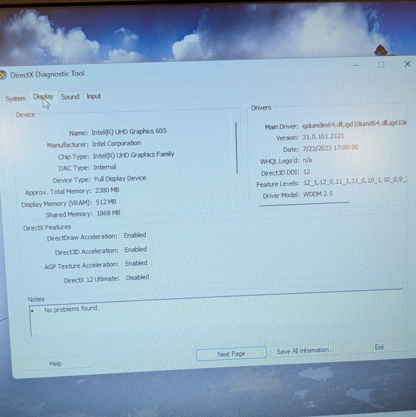
Task: Open the Input tab
Action: click(x=93, y=96)
